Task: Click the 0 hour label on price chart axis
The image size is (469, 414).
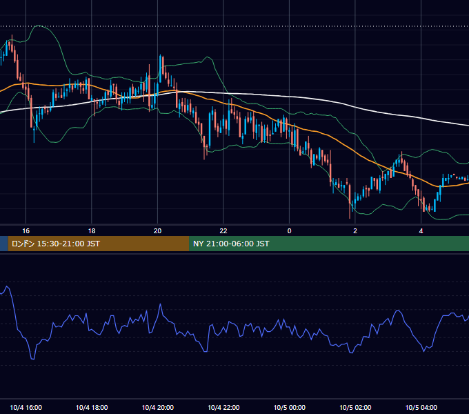Action: tap(289, 231)
